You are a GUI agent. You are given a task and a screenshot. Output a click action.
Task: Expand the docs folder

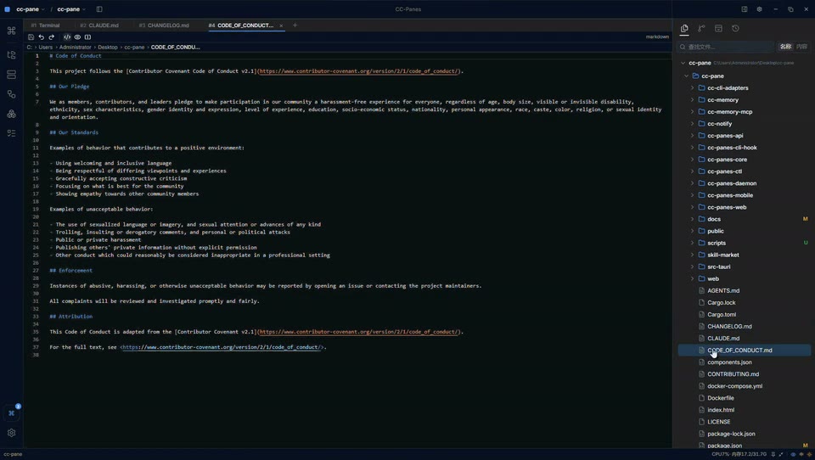(x=692, y=219)
